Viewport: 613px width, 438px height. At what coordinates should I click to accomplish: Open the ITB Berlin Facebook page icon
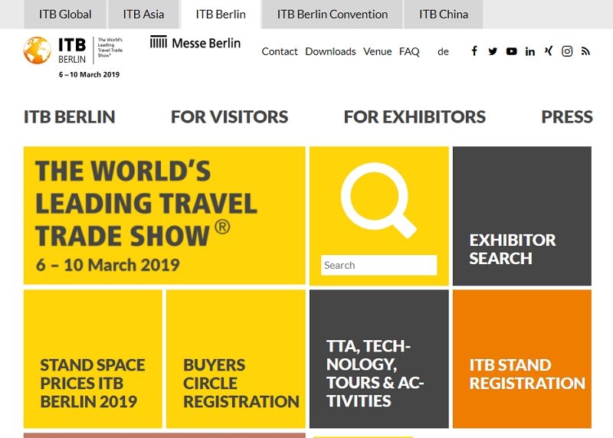pos(474,51)
